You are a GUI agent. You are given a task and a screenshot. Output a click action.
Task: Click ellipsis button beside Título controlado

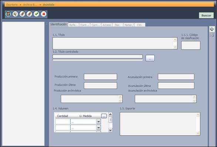click(150, 58)
